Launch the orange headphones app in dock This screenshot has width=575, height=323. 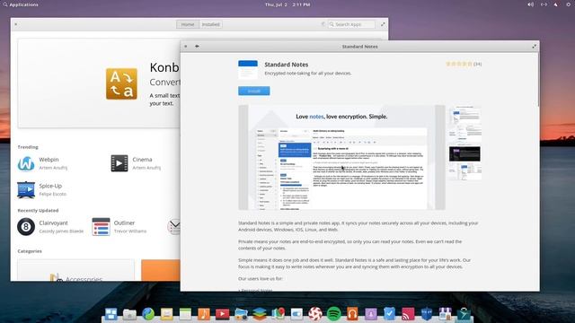[x=352, y=314]
